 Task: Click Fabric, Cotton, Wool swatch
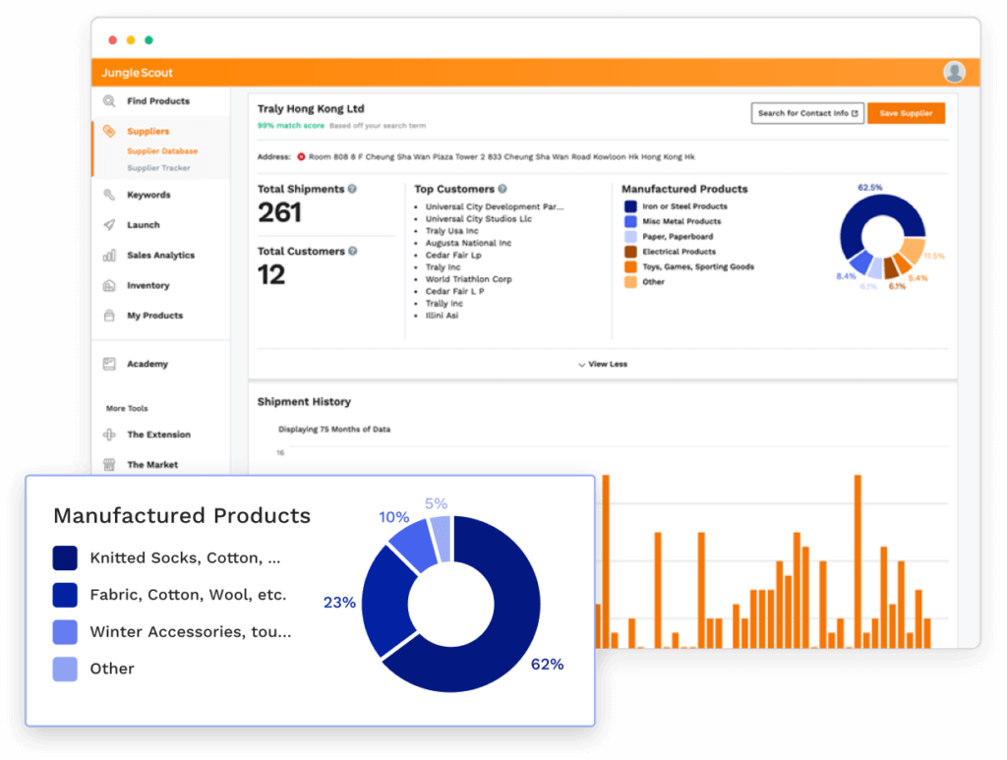[65, 595]
